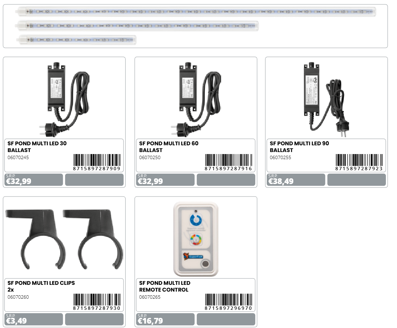Click the barcode number 8715897287916
The height and width of the screenshot is (328, 397).
[x=228, y=169]
